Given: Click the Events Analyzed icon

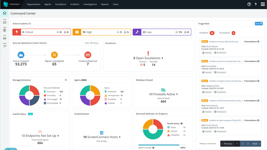Looking at the screenshot, I should [21, 55].
